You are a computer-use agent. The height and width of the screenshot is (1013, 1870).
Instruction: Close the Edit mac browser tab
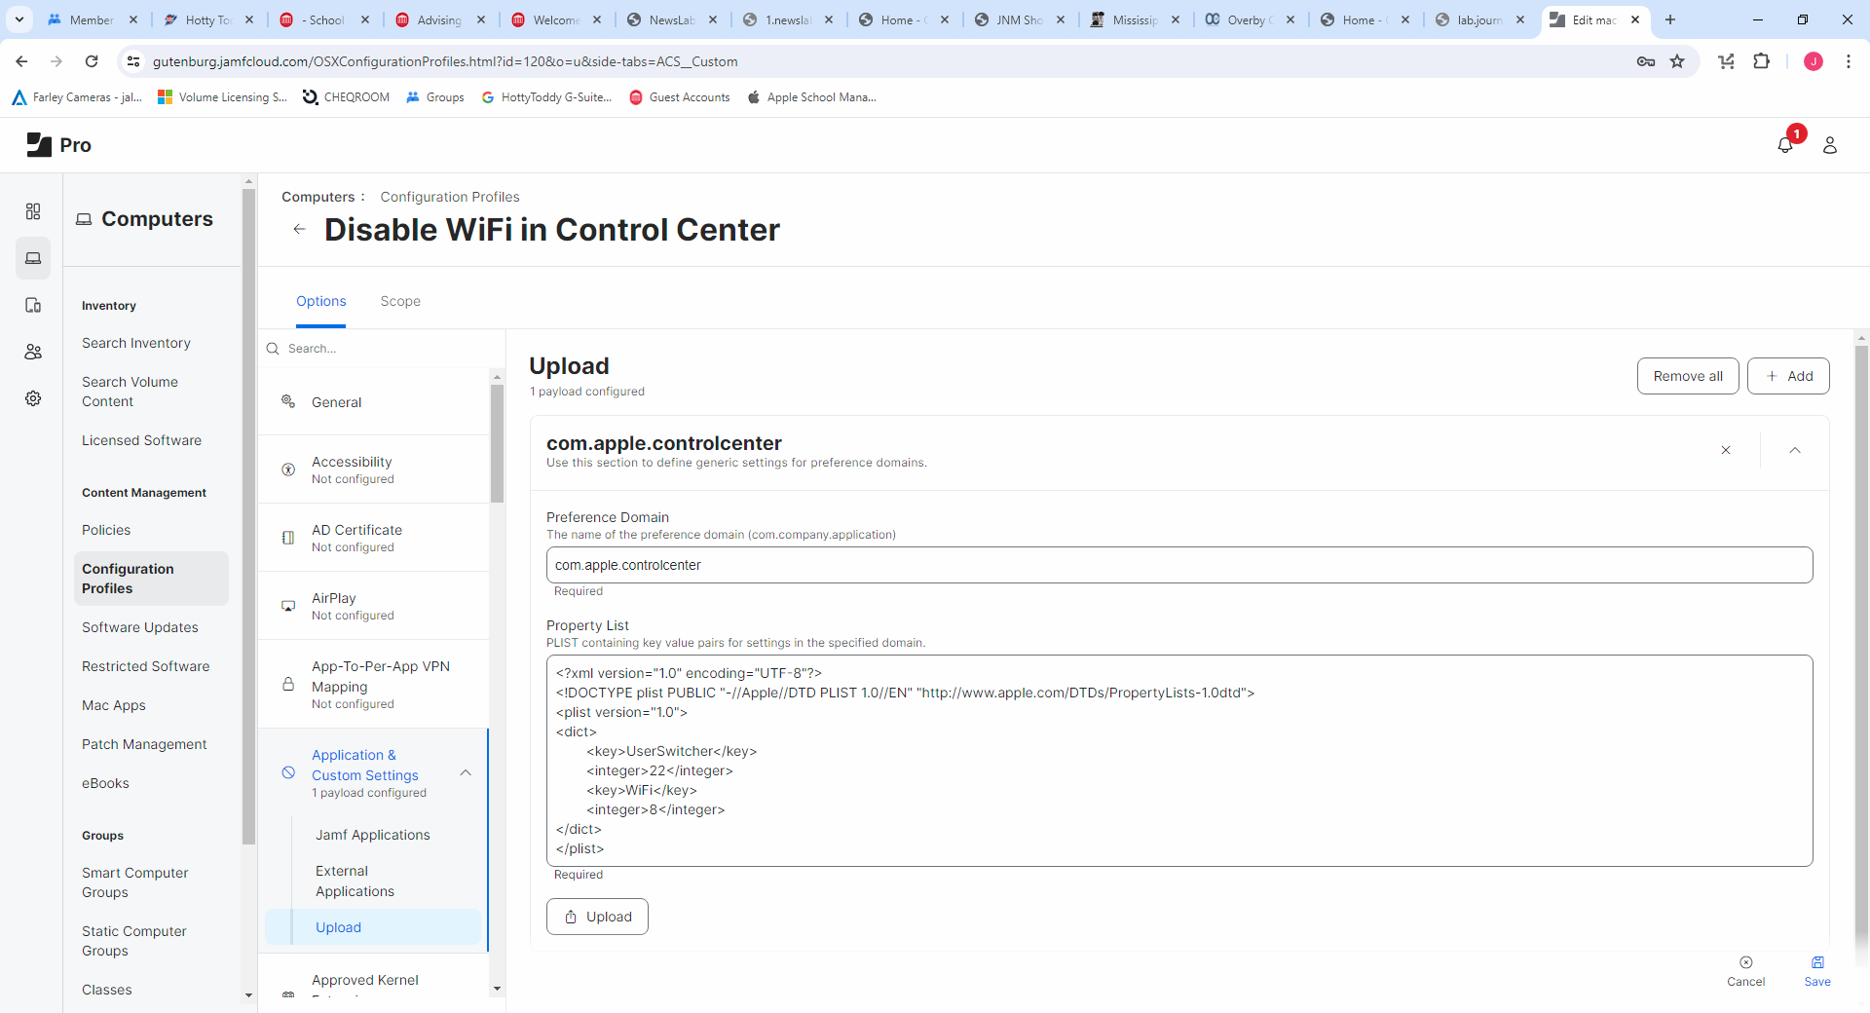click(1635, 19)
